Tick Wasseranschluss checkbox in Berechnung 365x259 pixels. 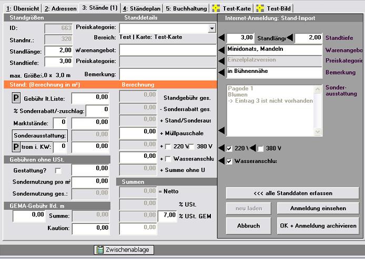tap(168, 159)
